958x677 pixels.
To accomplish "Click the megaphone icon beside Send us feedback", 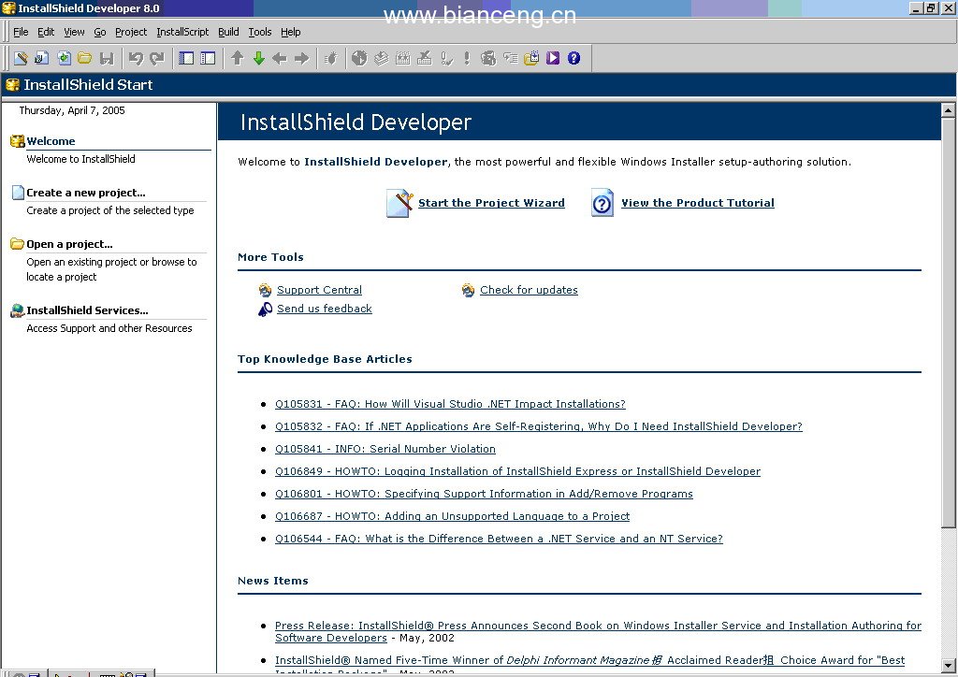I will tap(265, 310).
